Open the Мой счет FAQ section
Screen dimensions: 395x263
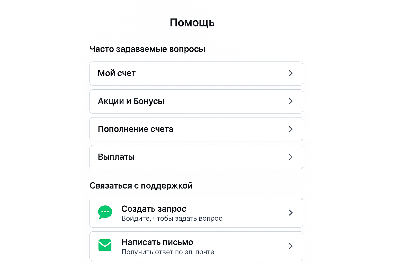coord(116,73)
